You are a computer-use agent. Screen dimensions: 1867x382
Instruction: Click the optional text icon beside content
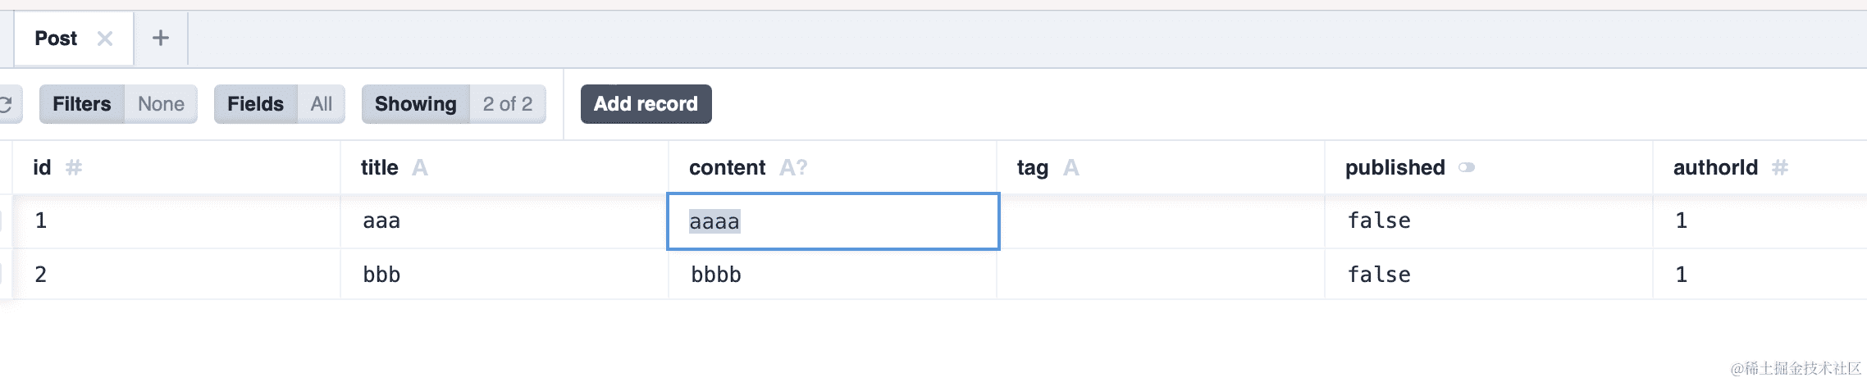click(x=793, y=168)
